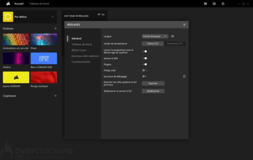Toggle the Plugins switch

point(145,64)
